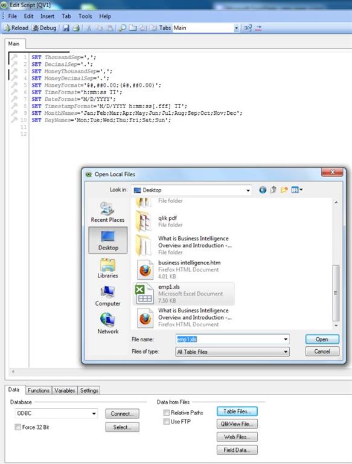This screenshot has width=352, height=464.
Task: Click the Open button in dialog
Action: point(322,339)
